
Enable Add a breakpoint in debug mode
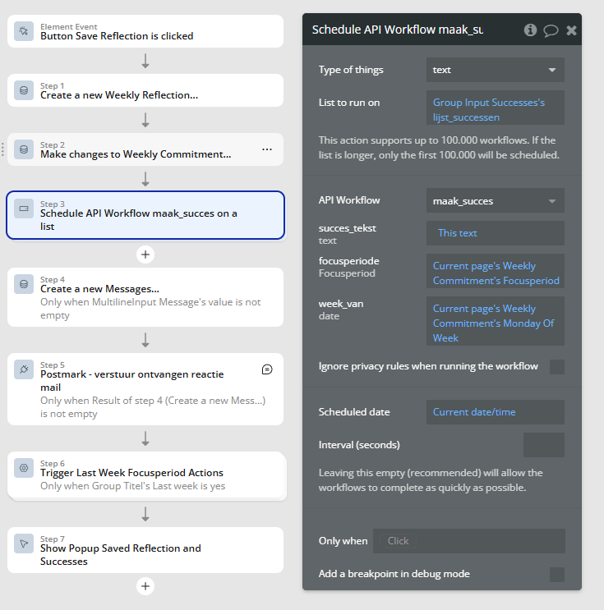(x=557, y=574)
